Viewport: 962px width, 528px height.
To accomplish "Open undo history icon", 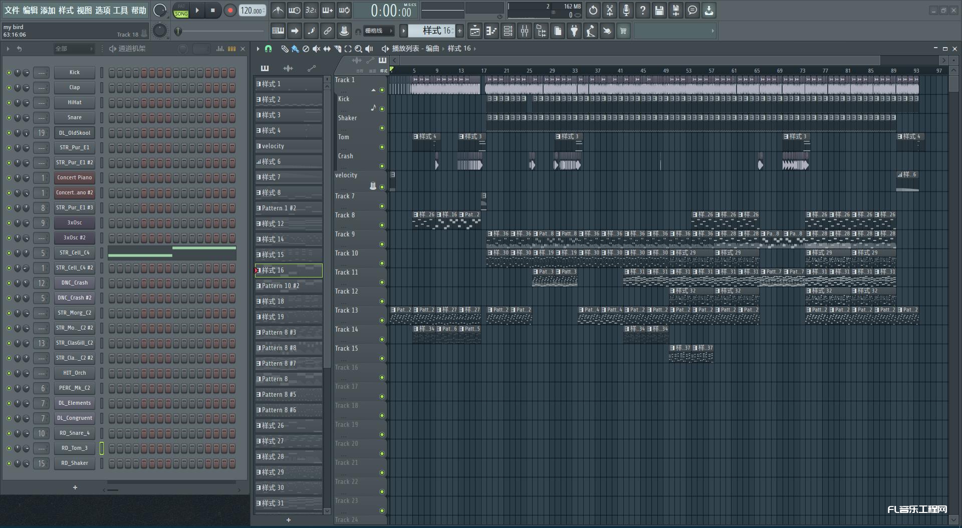I will coord(593,10).
